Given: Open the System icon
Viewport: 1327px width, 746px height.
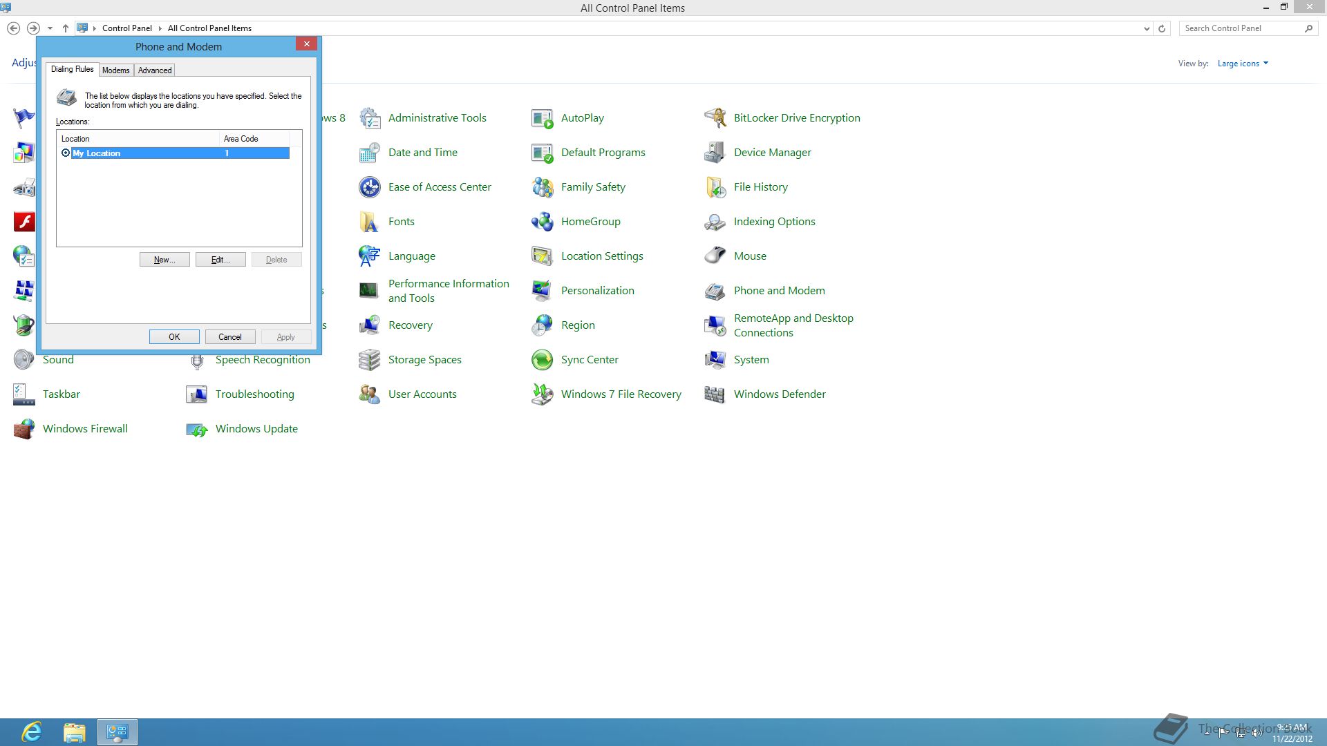Looking at the screenshot, I should pos(715,360).
